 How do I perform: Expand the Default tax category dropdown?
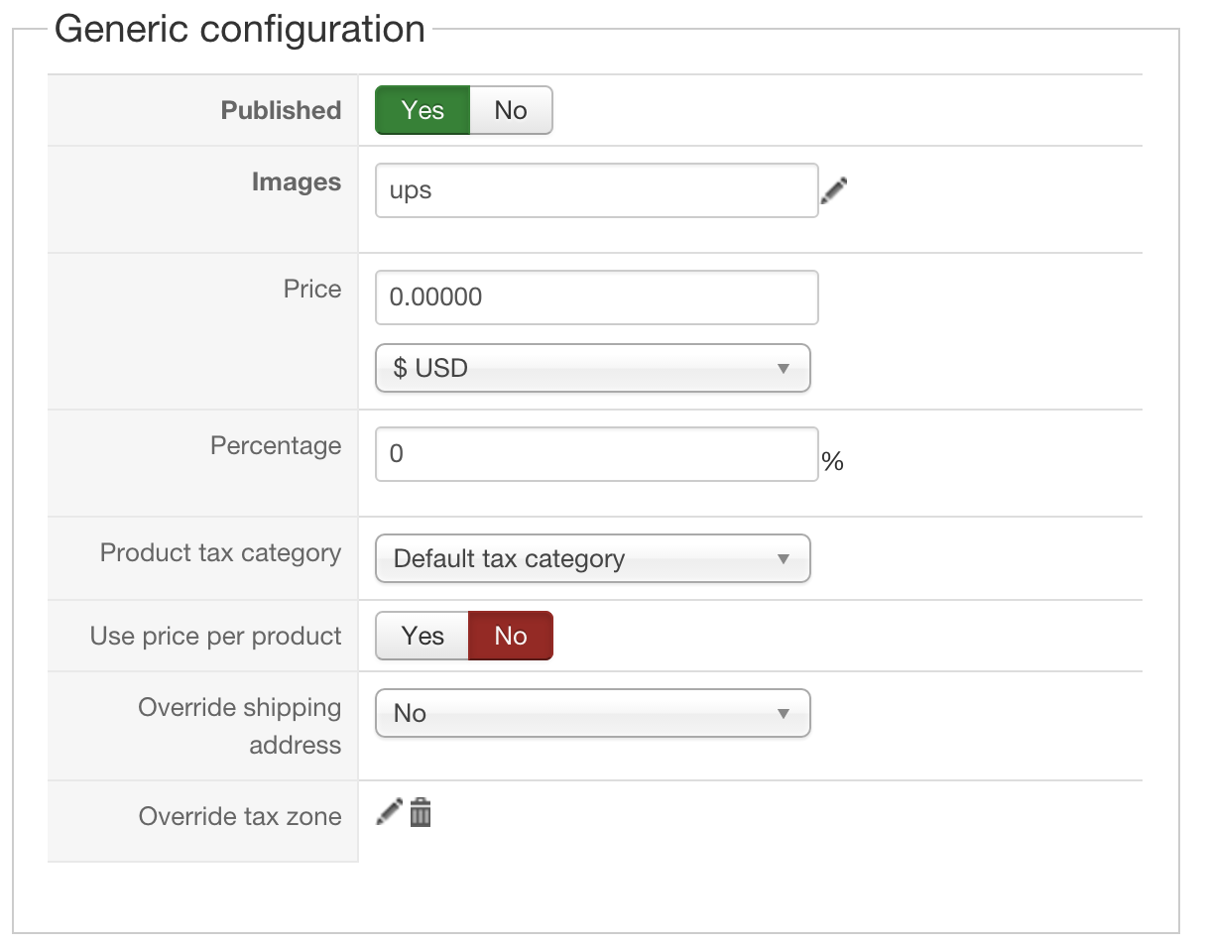592,558
